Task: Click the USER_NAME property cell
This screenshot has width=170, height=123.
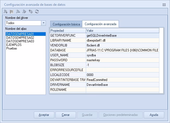Action: [x=68, y=55]
